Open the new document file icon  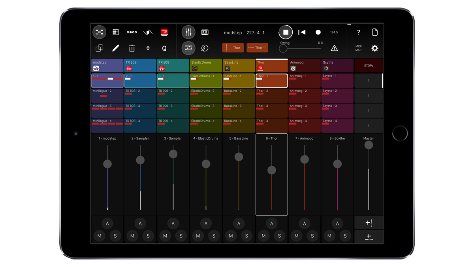(x=374, y=32)
